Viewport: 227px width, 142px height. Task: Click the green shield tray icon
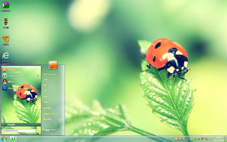pos(191,139)
